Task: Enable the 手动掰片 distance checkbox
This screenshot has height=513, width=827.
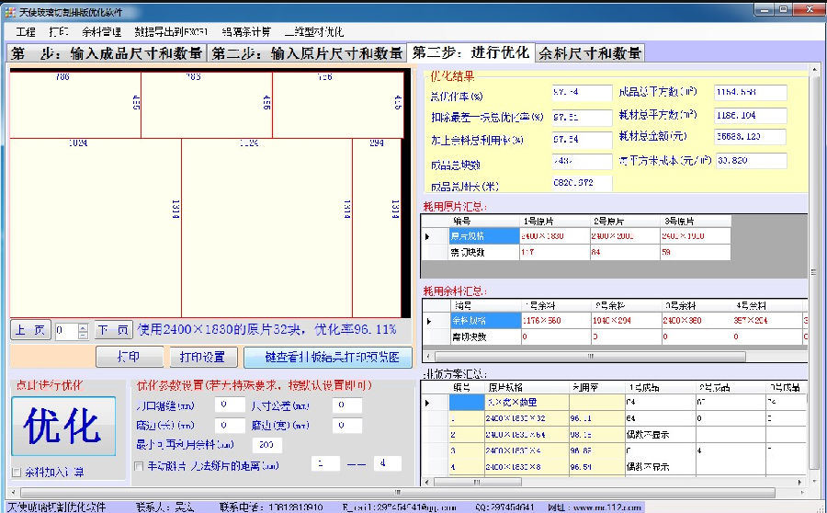Action: pos(139,466)
